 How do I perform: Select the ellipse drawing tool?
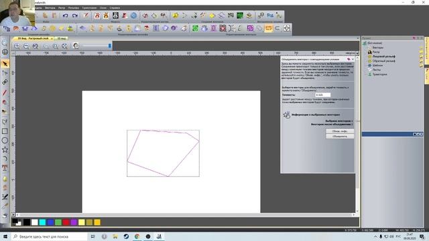(x=5, y=141)
